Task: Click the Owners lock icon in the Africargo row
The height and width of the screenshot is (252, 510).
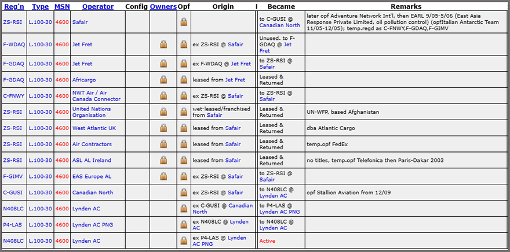Action: pyautogui.click(x=163, y=80)
